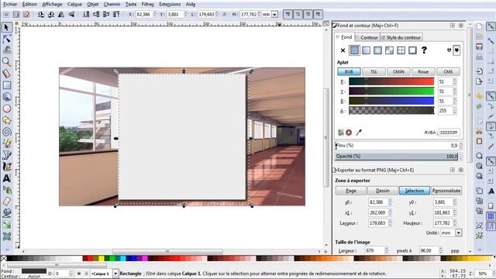Select the Pencil freehand tool

click(x=7, y=143)
